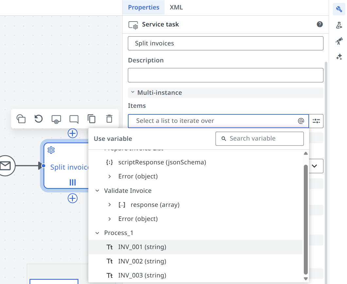Click the plus button below Split invoices task
Viewport: 347px width, 284px height.
coord(73,198)
